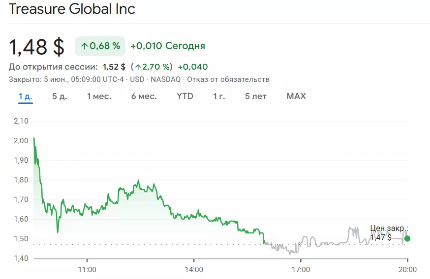Click the pre-market arrow beside 2,70 %
This screenshot has height=279, width=430.
click(138, 67)
